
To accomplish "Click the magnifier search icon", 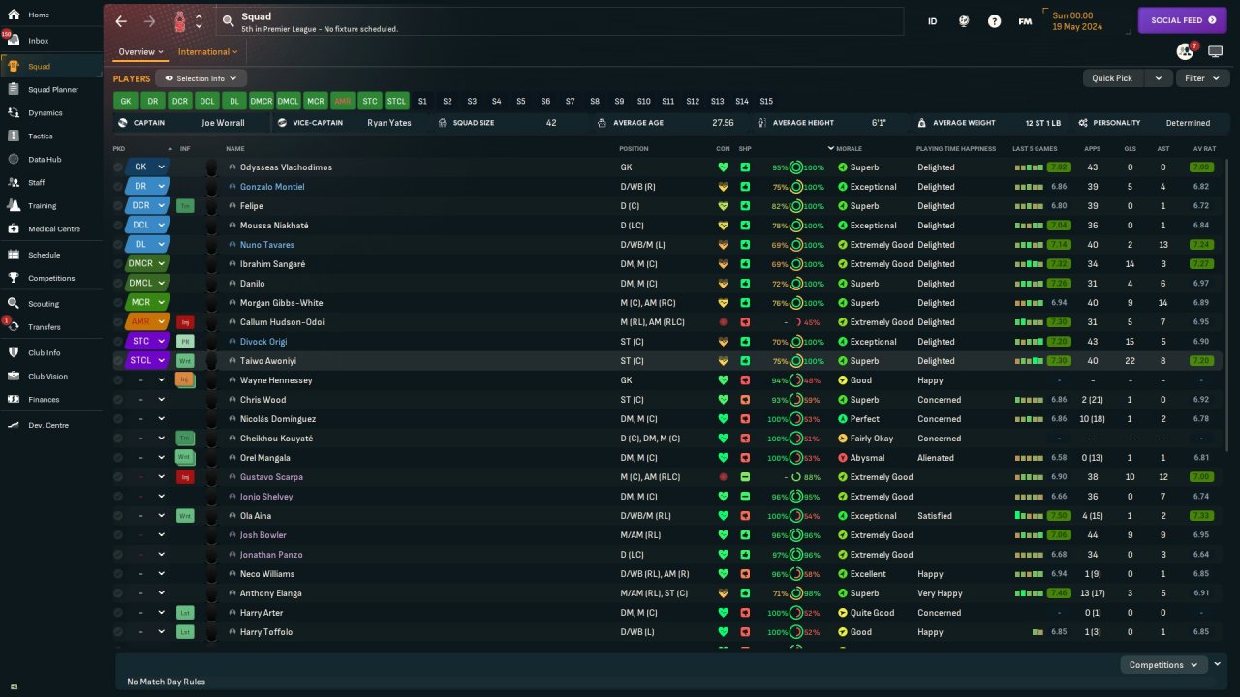I will [228, 21].
